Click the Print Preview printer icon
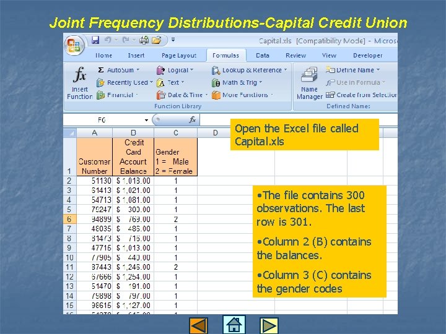This screenshot has height=334, width=446. (144, 40)
